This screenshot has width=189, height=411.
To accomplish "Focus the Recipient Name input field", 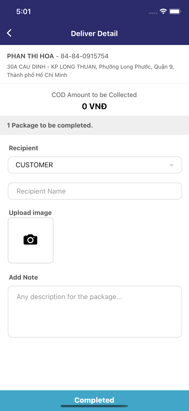I will click(x=95, y=191).
